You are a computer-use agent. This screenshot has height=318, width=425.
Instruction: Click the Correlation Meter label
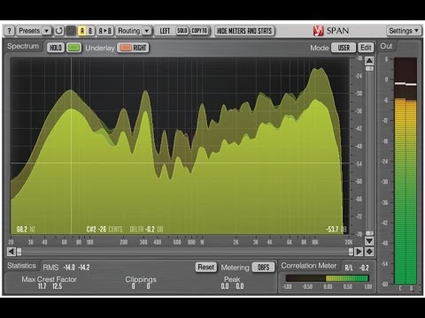[309, 266]
